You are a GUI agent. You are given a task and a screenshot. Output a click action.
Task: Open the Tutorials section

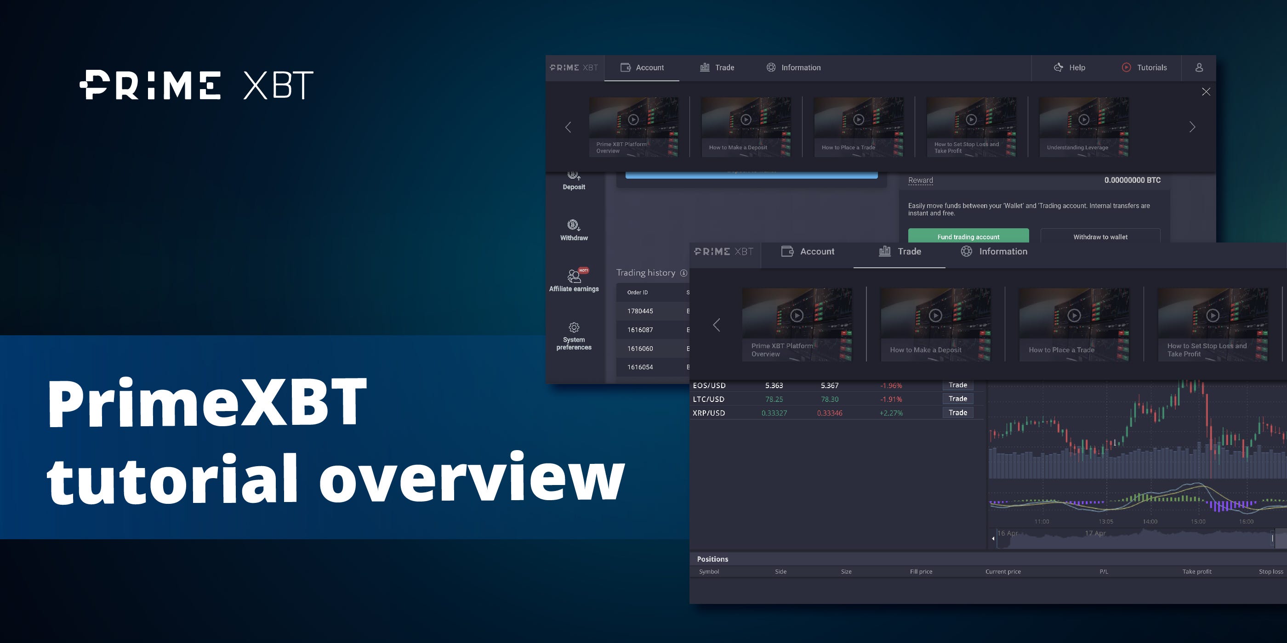(x=1145, y=67)
